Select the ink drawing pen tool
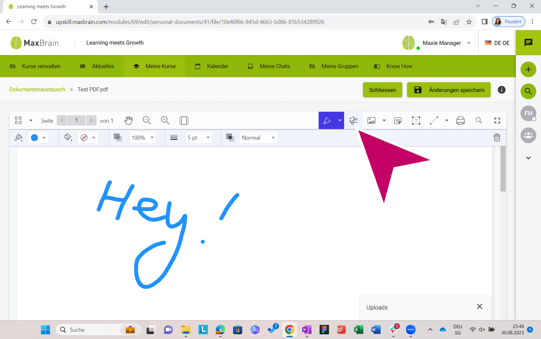This screenshot has width=541, height=339. 327,121
